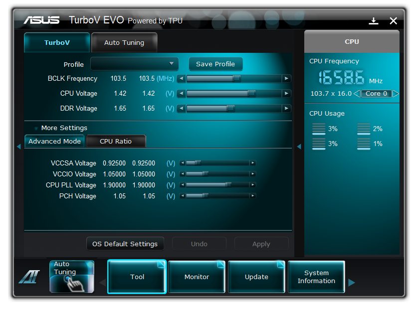Click OS Default Settings button
This screenshot has width=415, height=311.
coord(125,244)
